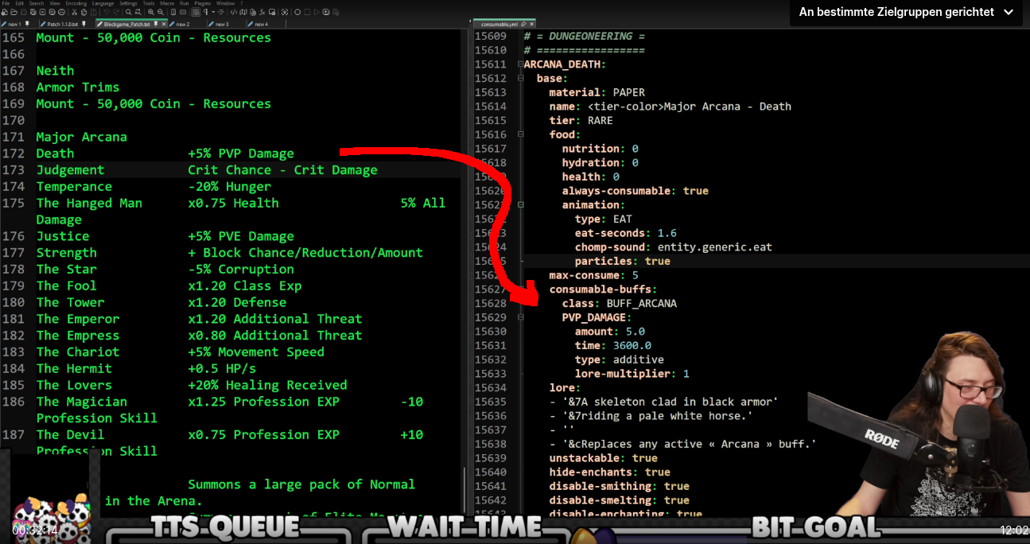
Task: Open the Language menu
Action: click(x=103, y=3)
